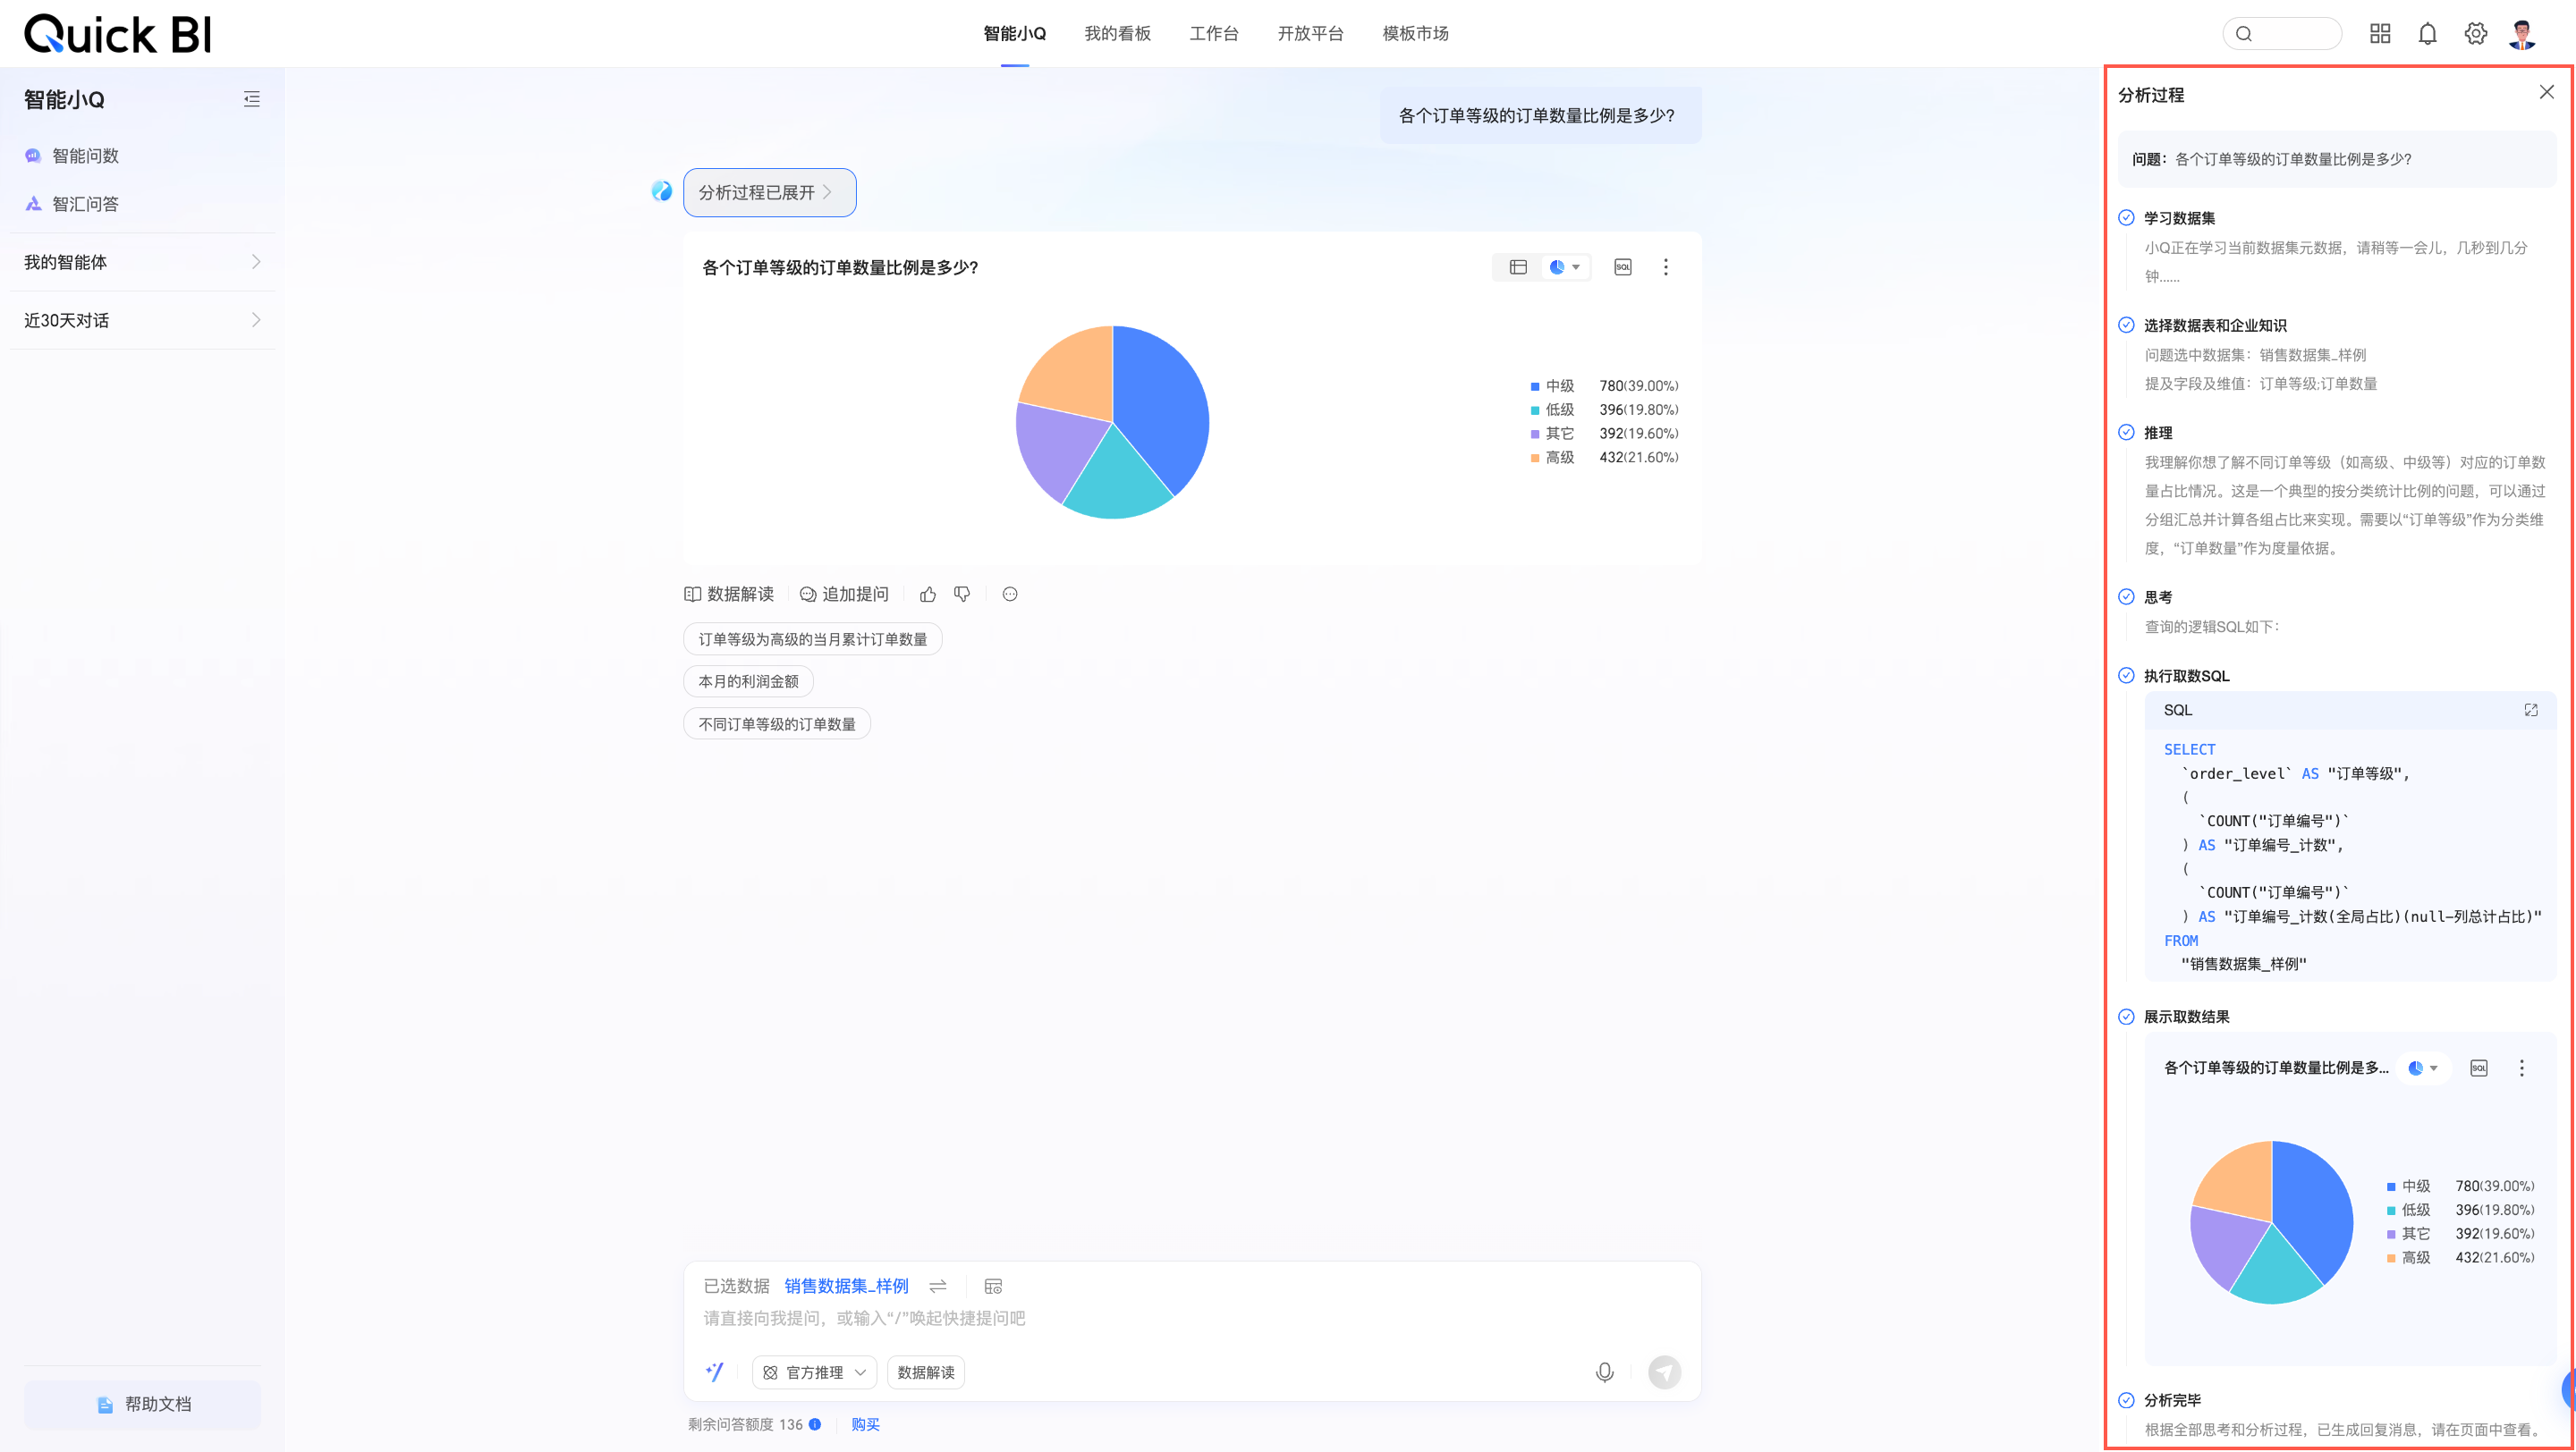
Task: Click the 低级 legend swatch in the main chart
Action: tap(1535, 409)
